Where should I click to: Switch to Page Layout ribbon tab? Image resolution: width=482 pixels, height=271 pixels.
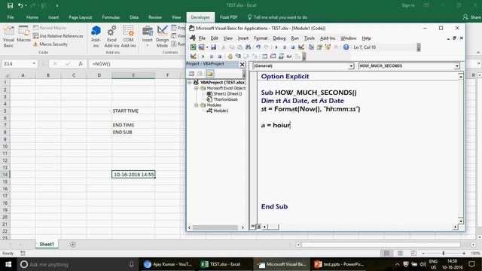81,17
